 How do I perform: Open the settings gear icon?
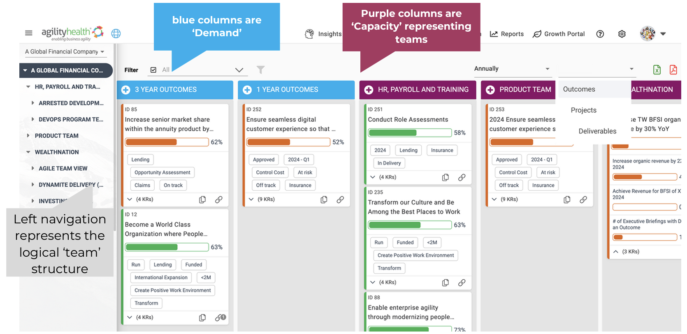point(622,34)
